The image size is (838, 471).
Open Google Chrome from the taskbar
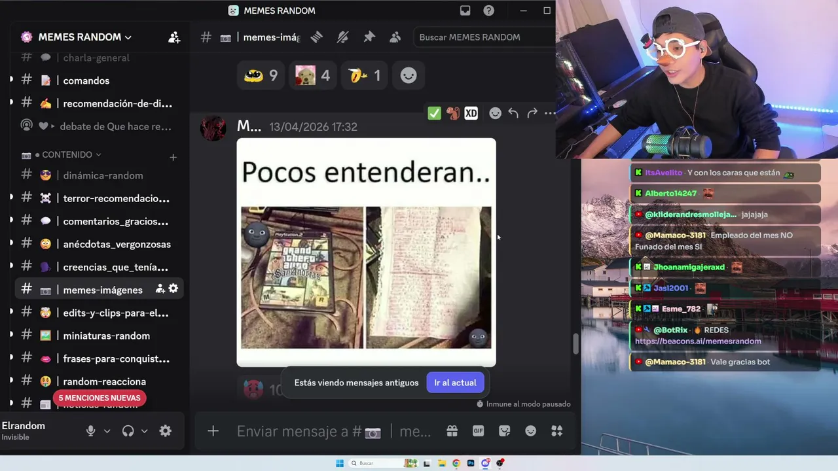[x=456, y=463]
